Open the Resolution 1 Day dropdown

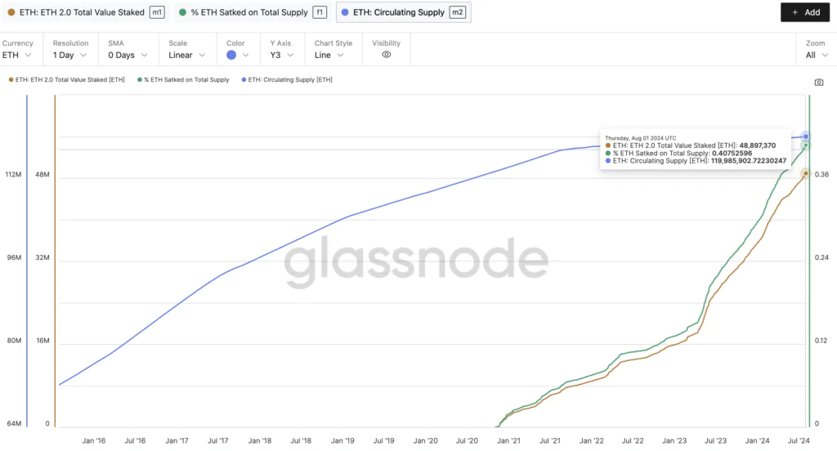click(x=69, y=55)
